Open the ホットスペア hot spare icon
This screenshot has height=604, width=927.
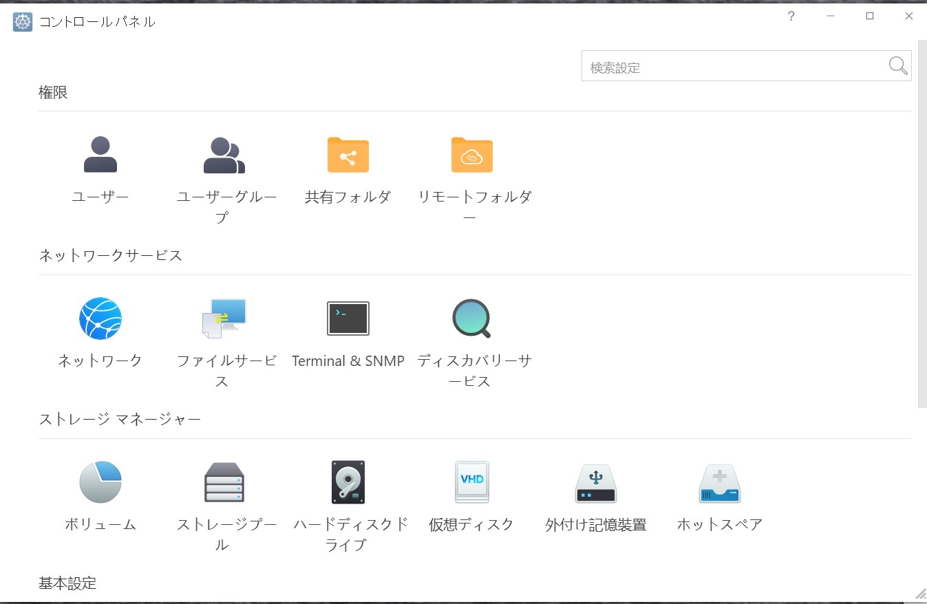click(720, 482)
